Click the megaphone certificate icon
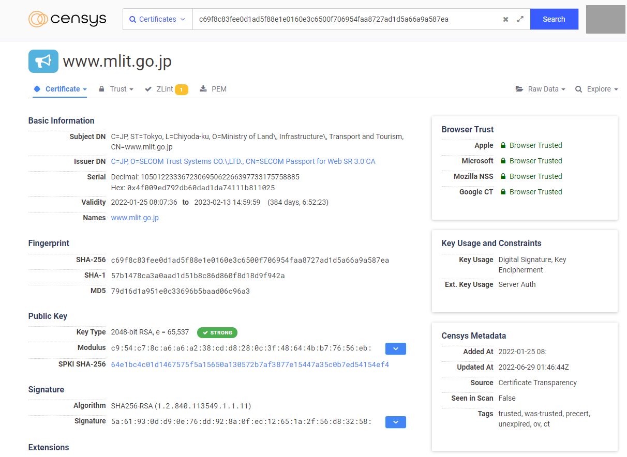 (x=43, y=61)
